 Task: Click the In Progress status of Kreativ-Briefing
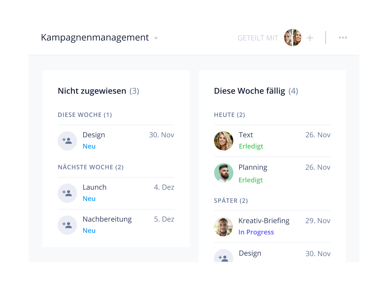click(256, 232)
